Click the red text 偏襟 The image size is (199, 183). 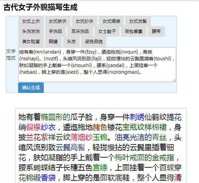(x=33, y=127)
